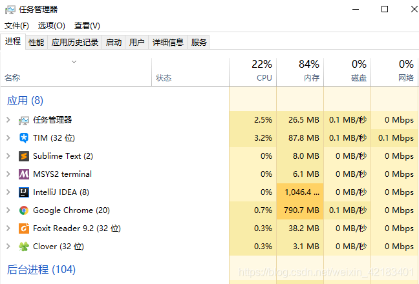419x284 pixels.
Task: Click the 任务管理器 app row icon
Action: [24, 120]
